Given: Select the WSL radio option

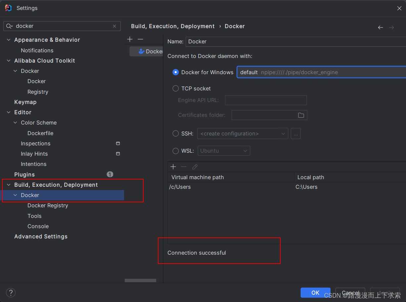Looking at the screenshot, I should click(x=176, y=151).
